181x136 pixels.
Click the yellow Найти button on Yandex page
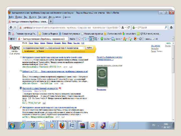[89, 48]
